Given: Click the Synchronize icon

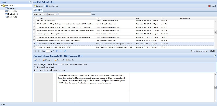Looking at the screenshot, I should 47,6.
